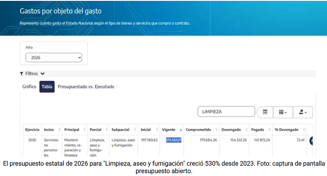The height and width of the screenshot is (176, 327).
Task: Sort by Inciso column header
Action: (52, 130)
